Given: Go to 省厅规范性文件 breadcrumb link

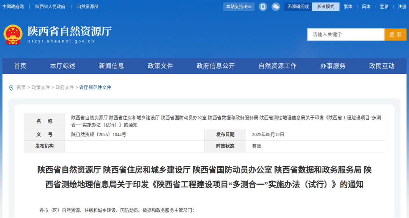Looking at the screenshot, I should 95,87.
